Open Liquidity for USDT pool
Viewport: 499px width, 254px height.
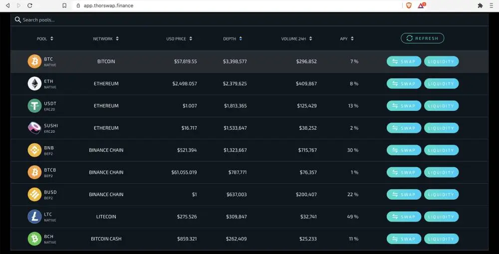pos(441,106)
